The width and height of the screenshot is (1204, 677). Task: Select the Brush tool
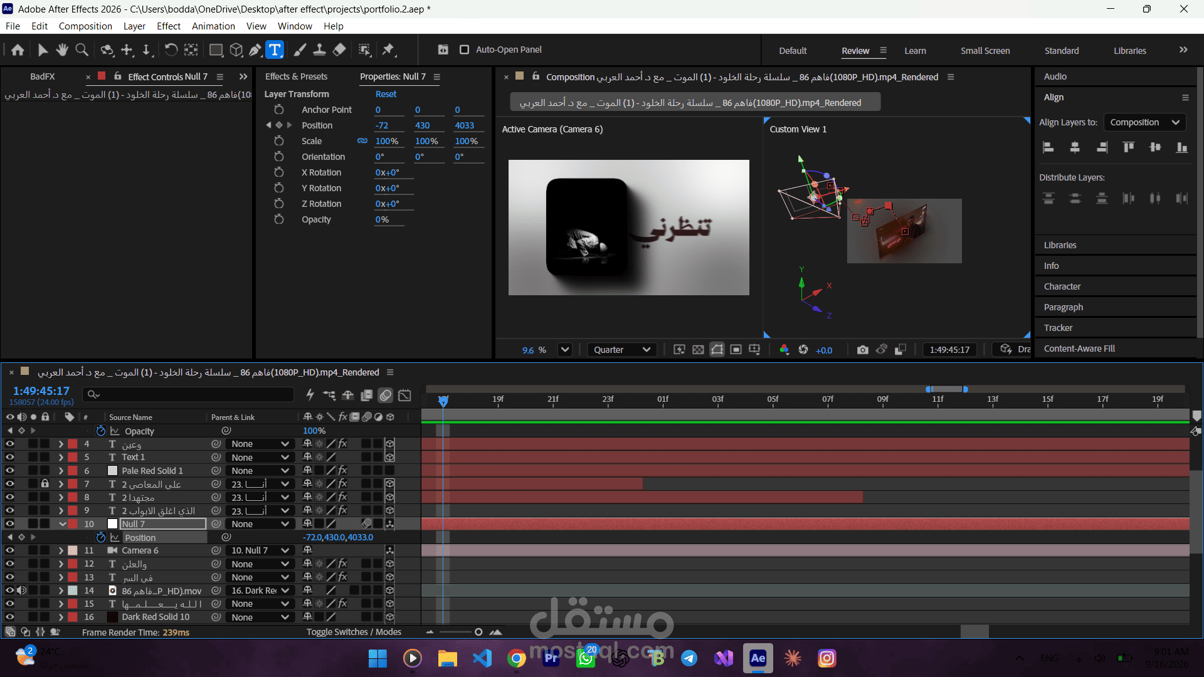[x=300, y=50]
